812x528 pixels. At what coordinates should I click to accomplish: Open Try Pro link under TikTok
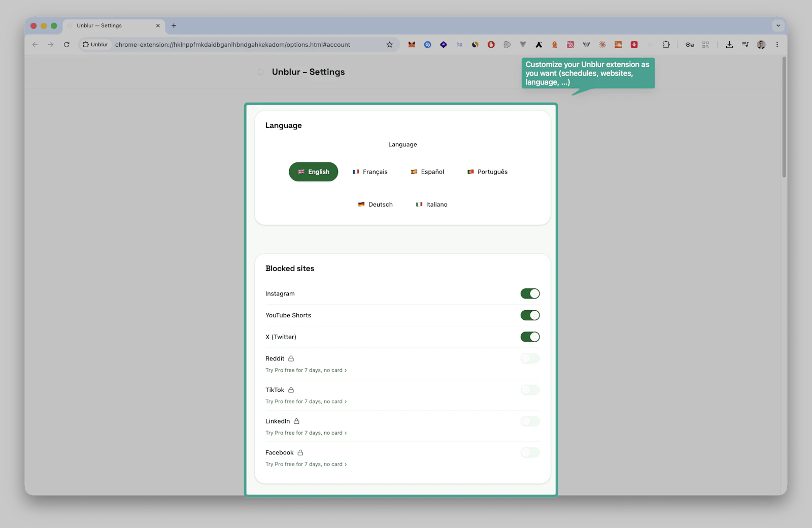306,402
